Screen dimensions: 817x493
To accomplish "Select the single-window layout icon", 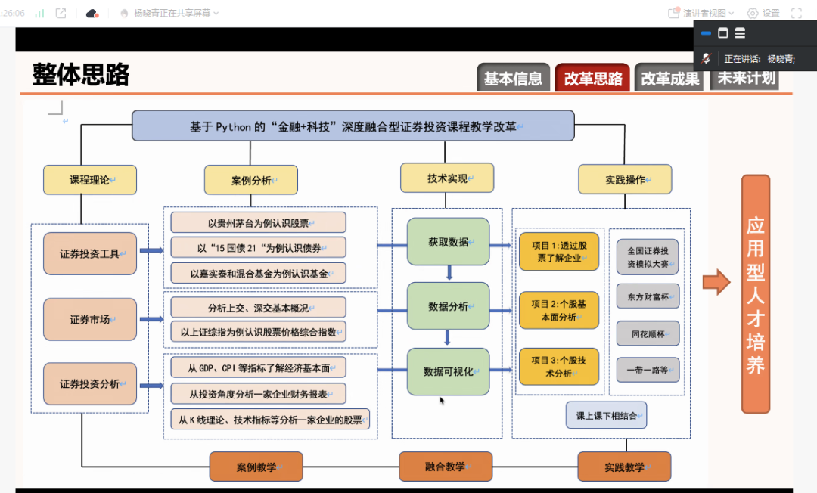I will 722,33.
